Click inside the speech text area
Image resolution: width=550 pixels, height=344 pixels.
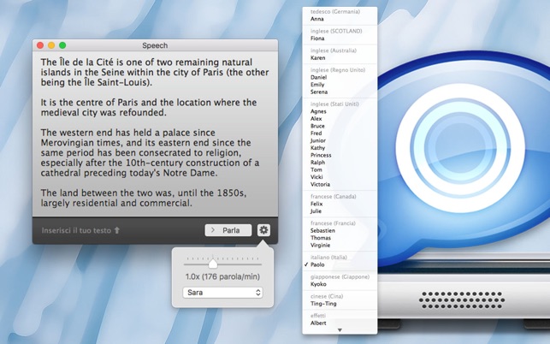tap(155, 133)
